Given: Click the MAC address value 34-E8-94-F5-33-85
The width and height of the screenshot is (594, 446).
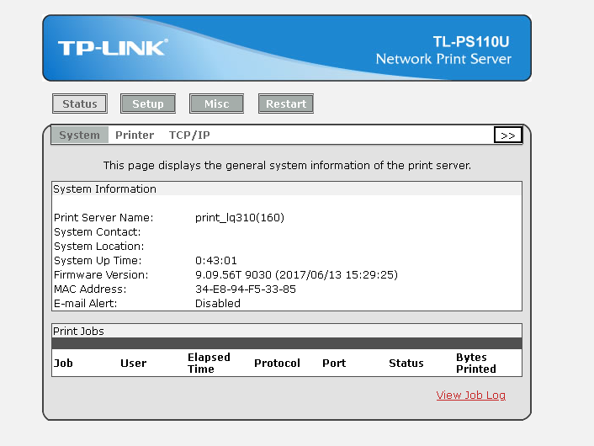Looking at the screenshot, I should click(x=246, y=289).
